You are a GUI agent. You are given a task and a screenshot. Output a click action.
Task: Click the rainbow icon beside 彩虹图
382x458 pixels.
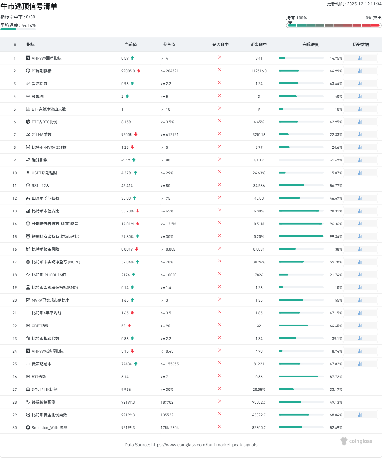coord(28,96)
